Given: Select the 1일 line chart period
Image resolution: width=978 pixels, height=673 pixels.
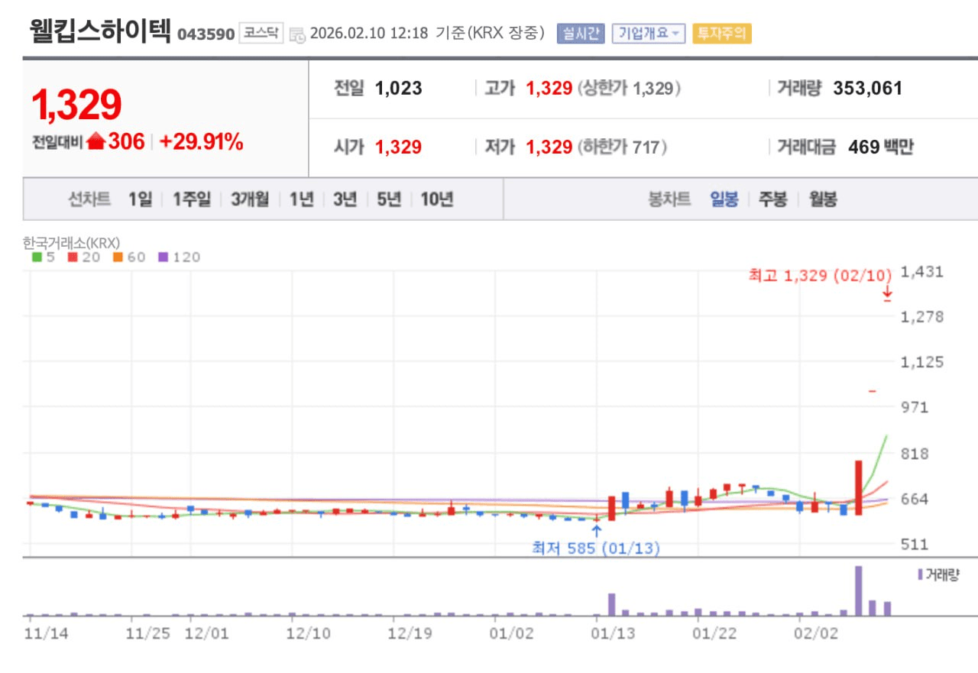Looking at the screenshot, I should tap(140, 199).
